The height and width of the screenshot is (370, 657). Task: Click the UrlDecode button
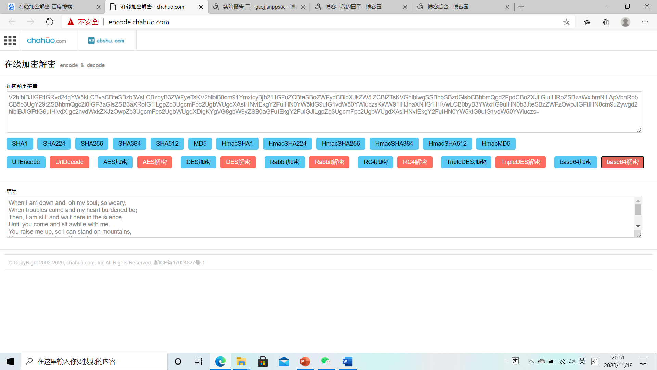[x=69, y=162]
